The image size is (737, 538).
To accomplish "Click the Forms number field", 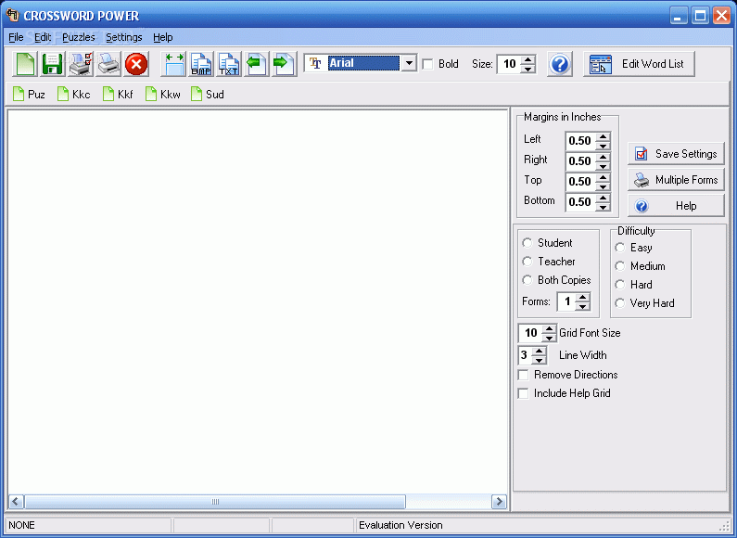I will coord(566,301).
